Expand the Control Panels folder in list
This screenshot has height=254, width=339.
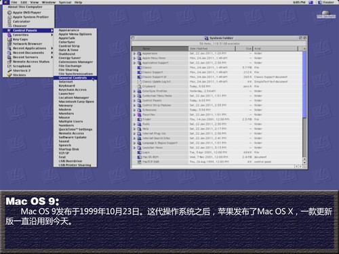tap(134, 100)
